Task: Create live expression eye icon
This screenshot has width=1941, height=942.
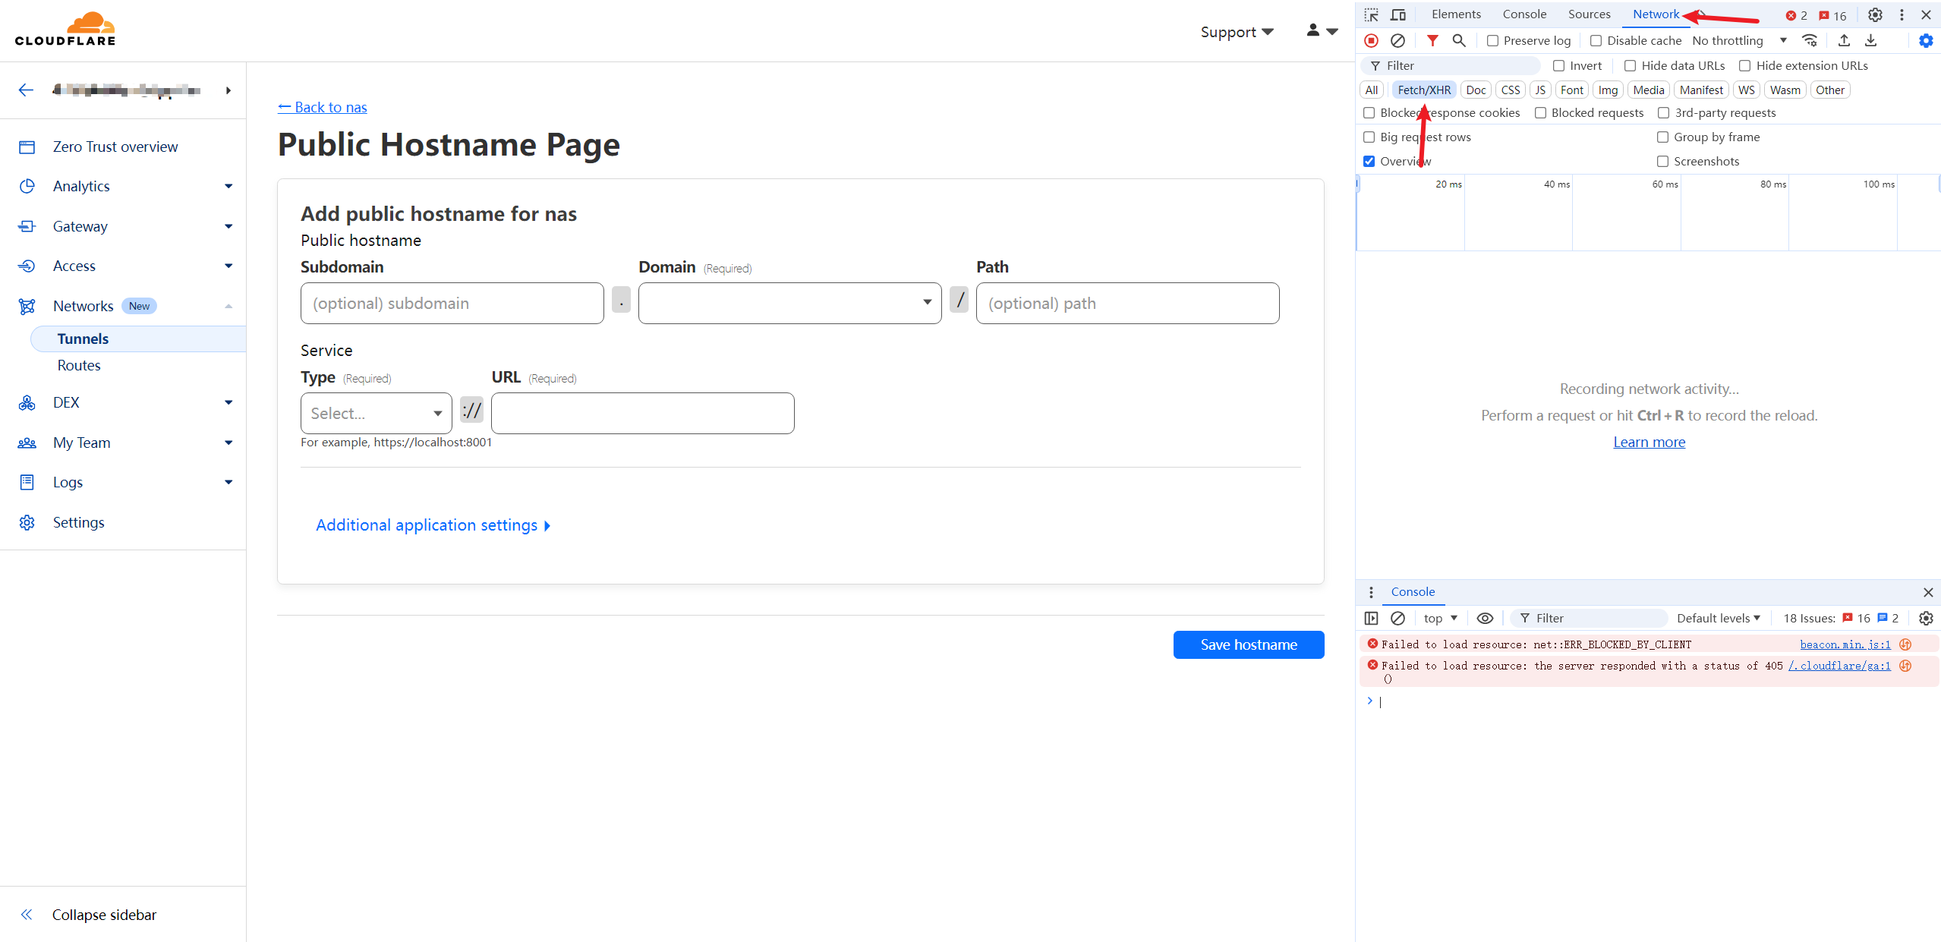Action: (x=1485, y=618)
